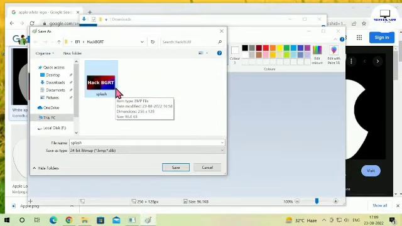This screenshot has width=402, height=226.
Task: Click the File name input field
Action: (147, 143)
